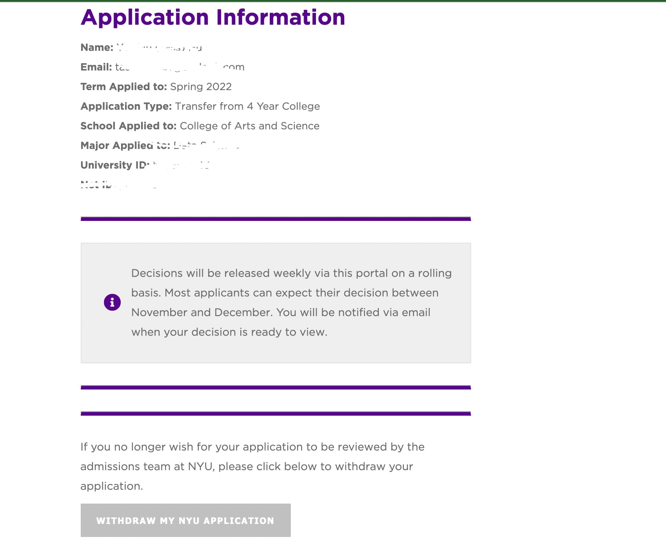Click the 'when your decision is ready' line

pos(229,332)
